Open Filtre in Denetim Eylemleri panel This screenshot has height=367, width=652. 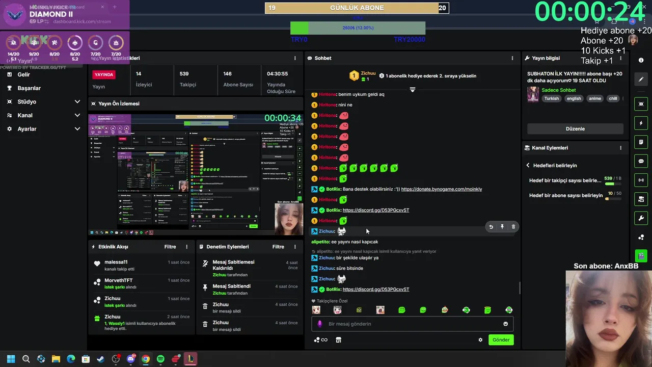278,247
